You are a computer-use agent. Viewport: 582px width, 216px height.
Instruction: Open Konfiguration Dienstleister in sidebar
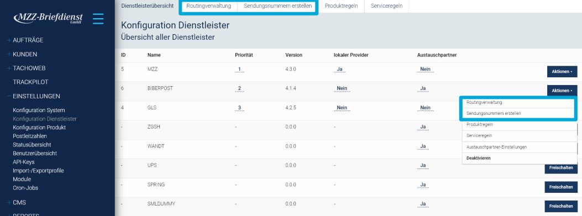point(45,119)
